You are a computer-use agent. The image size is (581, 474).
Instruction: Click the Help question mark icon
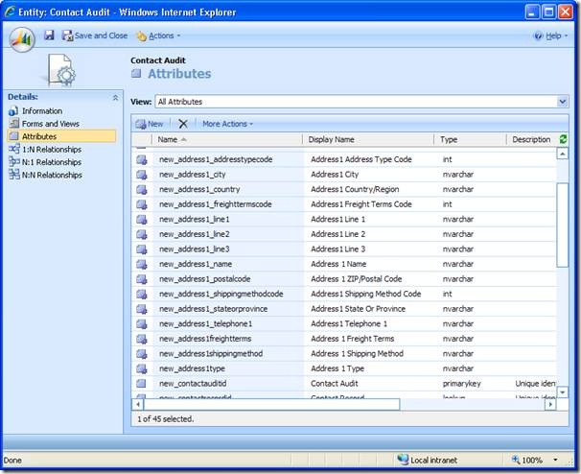click(538, 36)
